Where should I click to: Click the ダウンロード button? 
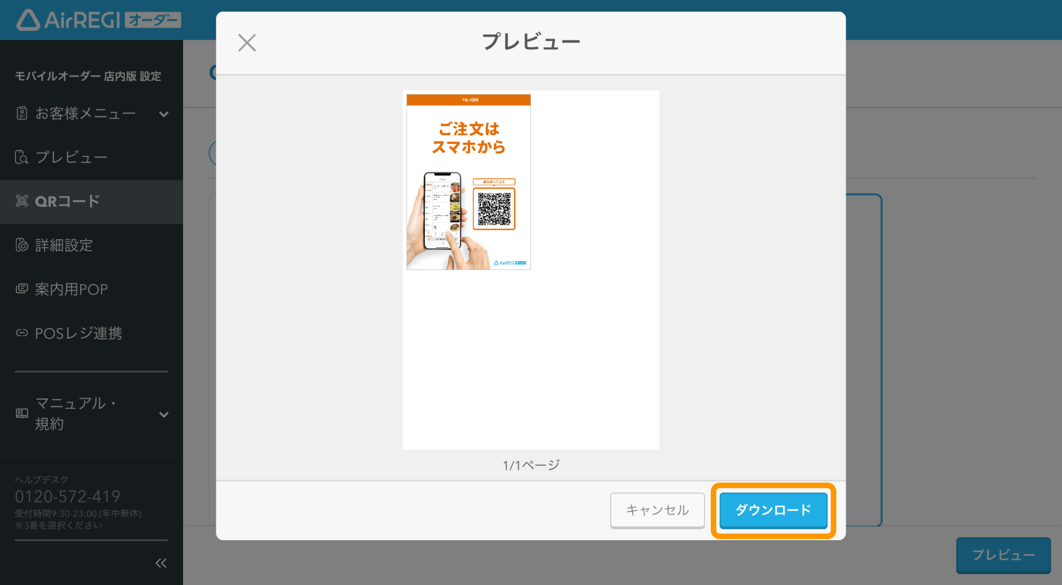coord(773,510)
